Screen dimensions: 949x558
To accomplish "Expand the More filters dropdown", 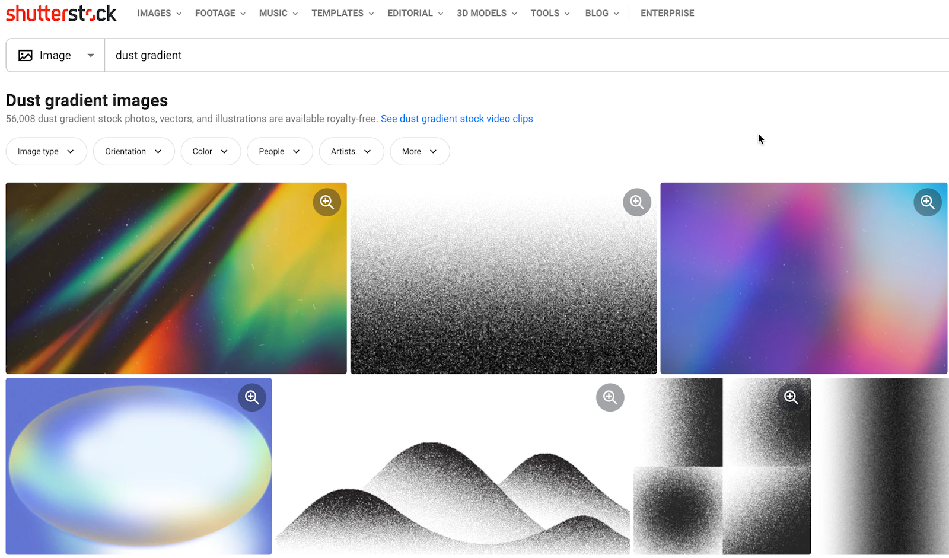I will [419, 151].
